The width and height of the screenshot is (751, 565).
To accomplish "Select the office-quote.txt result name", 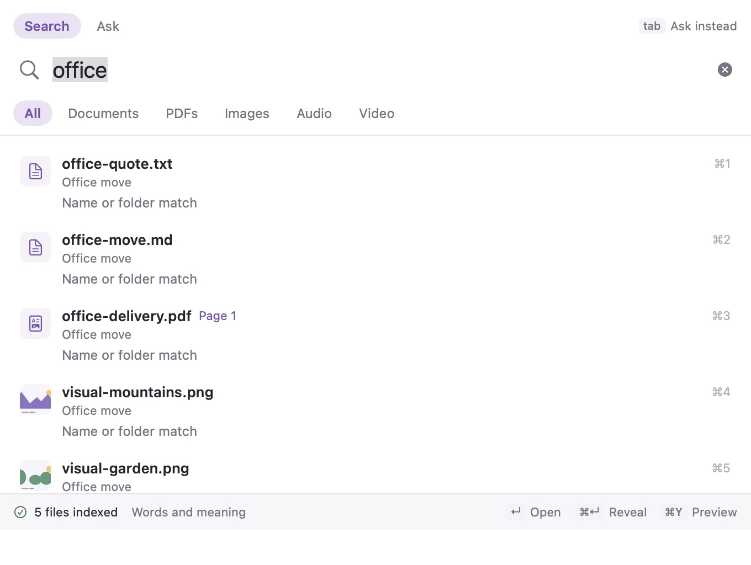I will [x=117, y=164].
